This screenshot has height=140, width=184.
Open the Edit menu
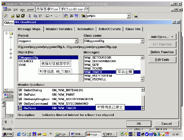point(16,10)
